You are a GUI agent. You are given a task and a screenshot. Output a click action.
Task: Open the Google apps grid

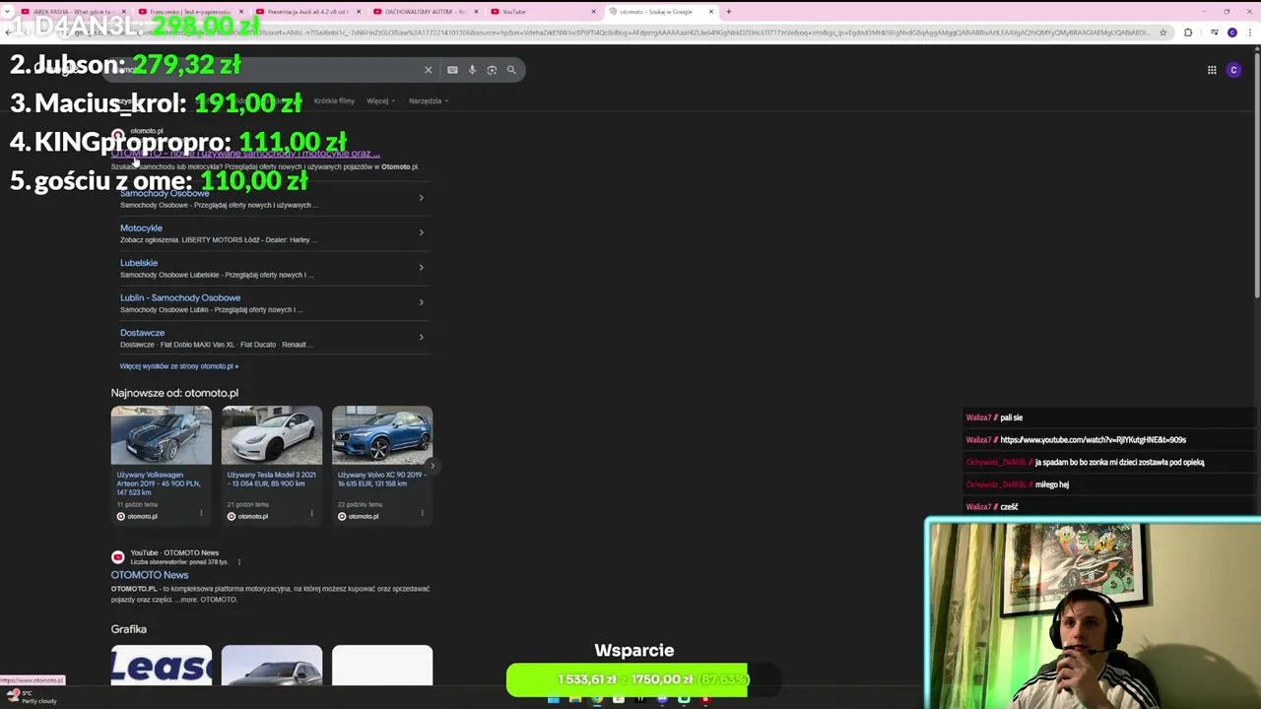(1212, 70)
